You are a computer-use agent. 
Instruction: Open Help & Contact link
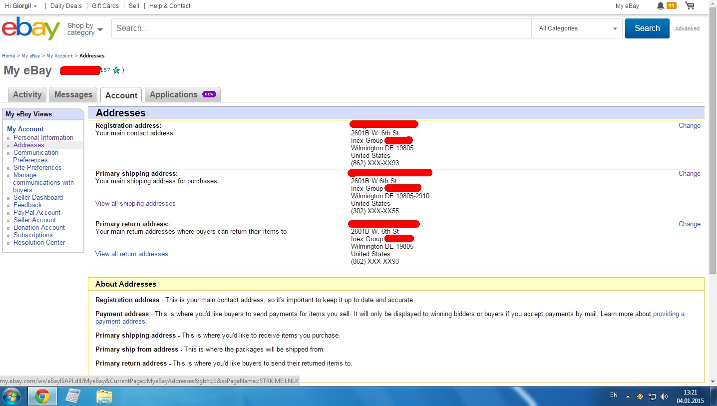[170, 6]
